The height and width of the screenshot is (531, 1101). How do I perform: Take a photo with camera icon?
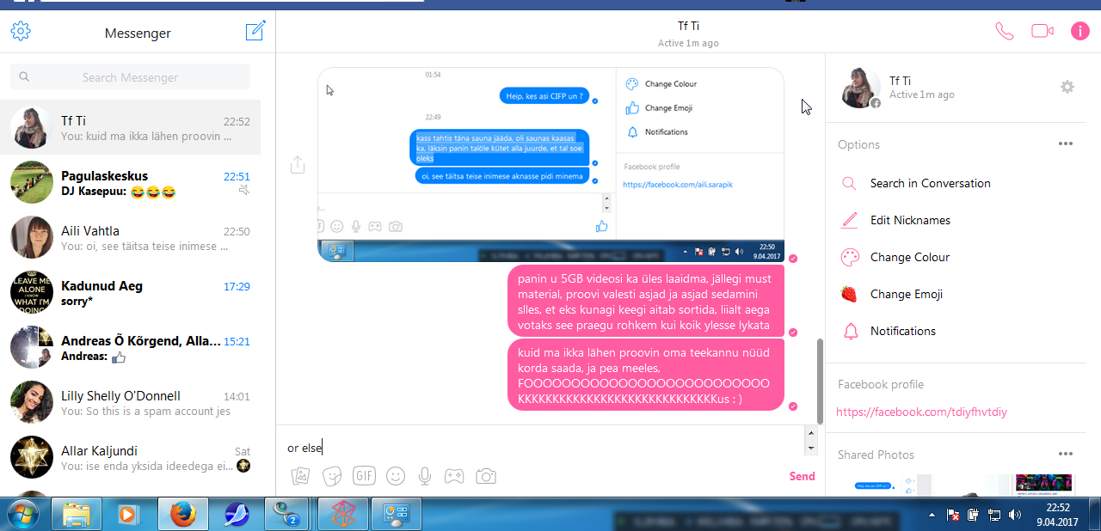click(x=486, y=475)
